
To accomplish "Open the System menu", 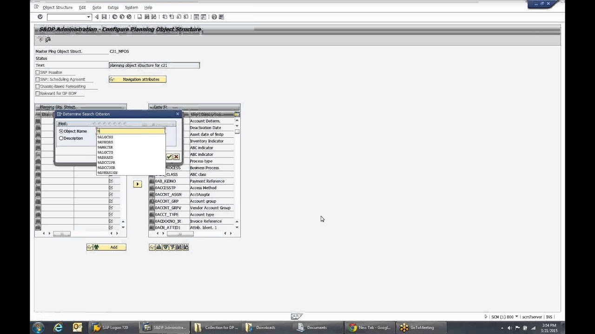I will 131,7.
